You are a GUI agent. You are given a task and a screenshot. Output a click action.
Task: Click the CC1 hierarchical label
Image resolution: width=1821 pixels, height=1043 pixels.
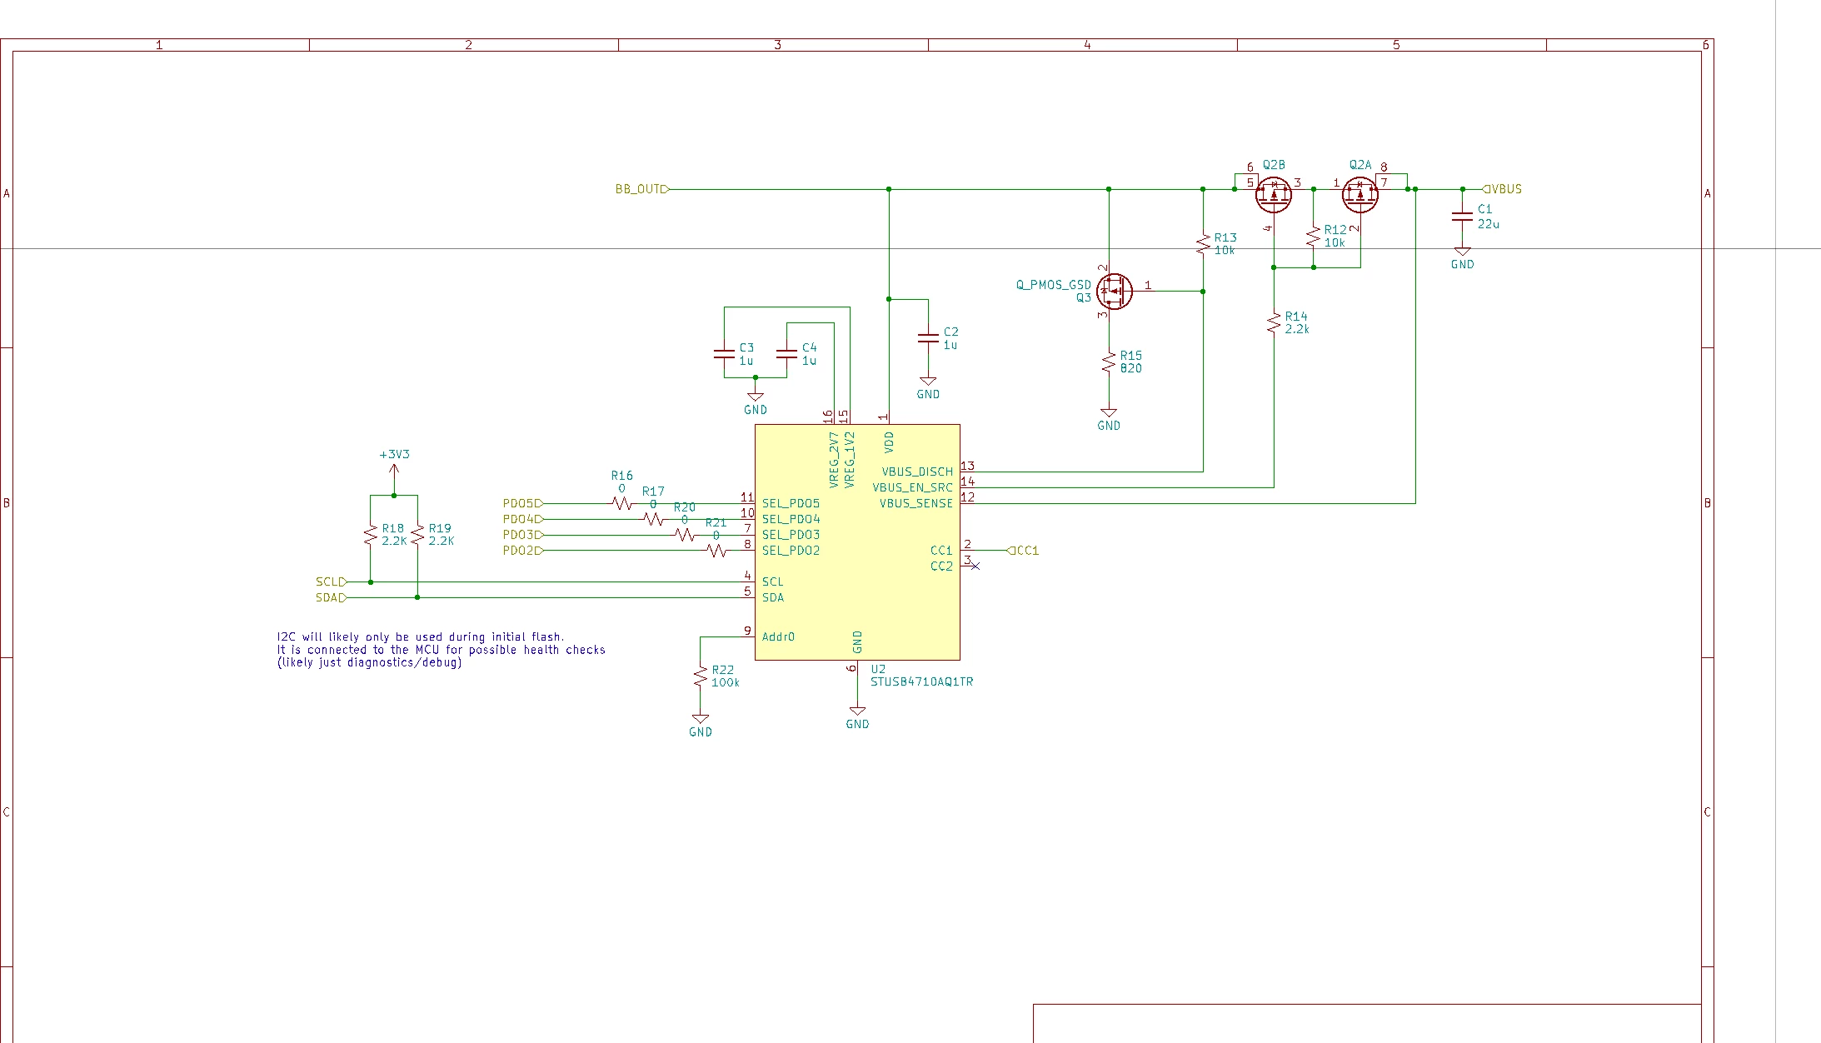pos(1023,551)
